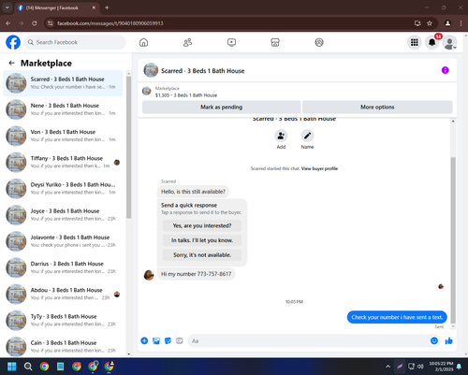Viewport: 468px width, 375px height.
Task: Open Video tab icon
Action: tap(231, 42)
